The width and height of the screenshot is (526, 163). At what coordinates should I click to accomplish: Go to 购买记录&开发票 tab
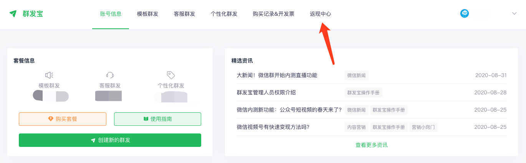coord(273,14)
